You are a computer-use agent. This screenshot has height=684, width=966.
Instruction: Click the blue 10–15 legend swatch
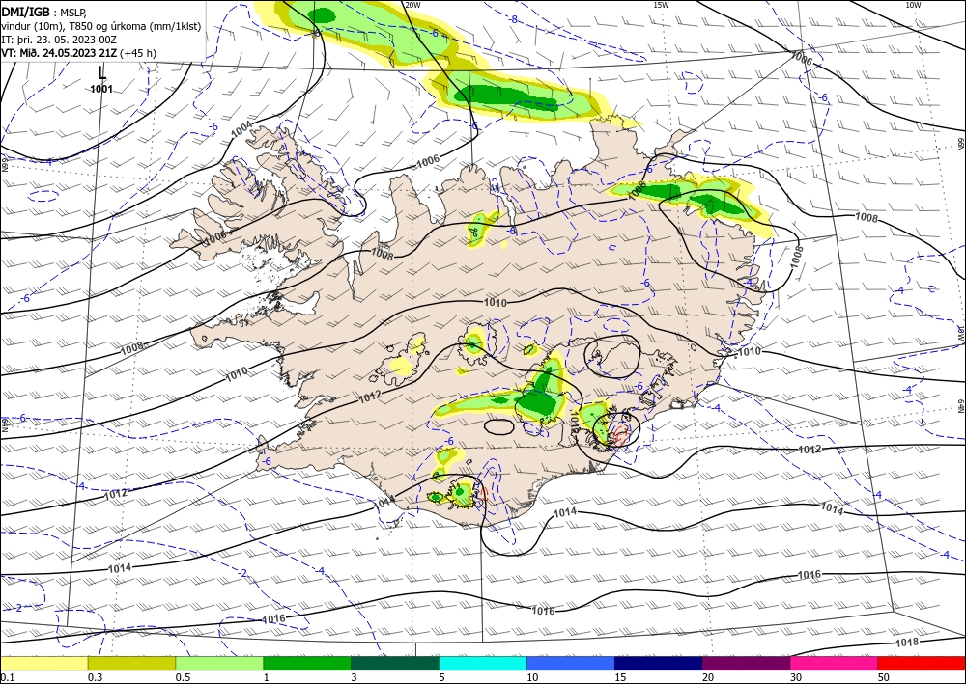coord(571,663)
